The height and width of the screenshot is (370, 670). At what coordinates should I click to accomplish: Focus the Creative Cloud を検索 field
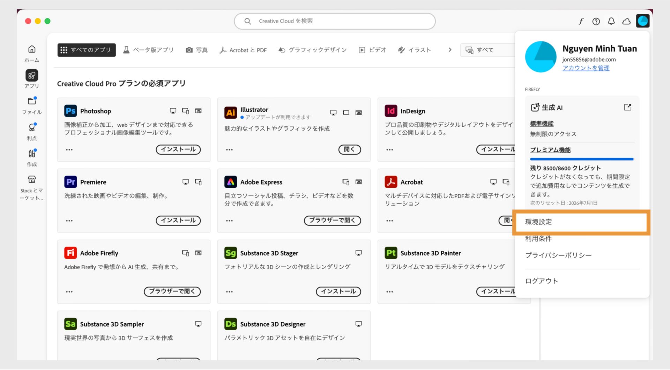pyautogui.click(x=335, y=21)
